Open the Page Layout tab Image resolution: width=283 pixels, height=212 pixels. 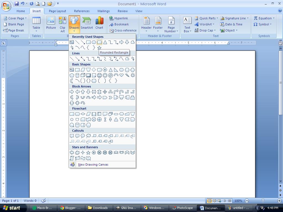coord(57,11)
